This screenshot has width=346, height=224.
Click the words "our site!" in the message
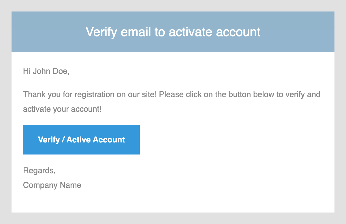click(x=142, y=94)
